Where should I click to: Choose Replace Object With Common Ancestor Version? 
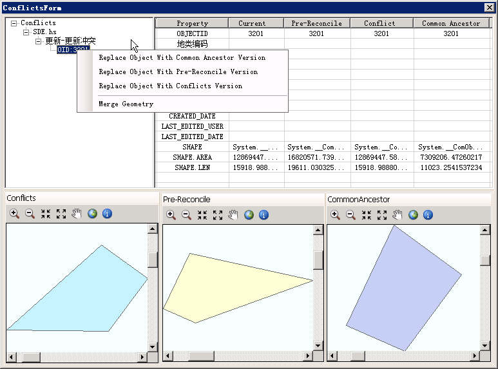(x=182, y=57)
